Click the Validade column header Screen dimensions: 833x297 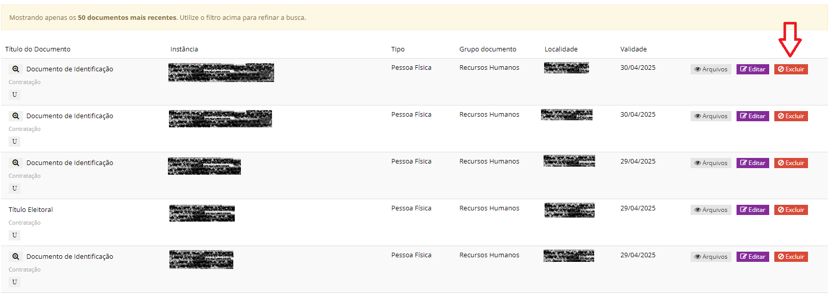click(x=633, y=49)
